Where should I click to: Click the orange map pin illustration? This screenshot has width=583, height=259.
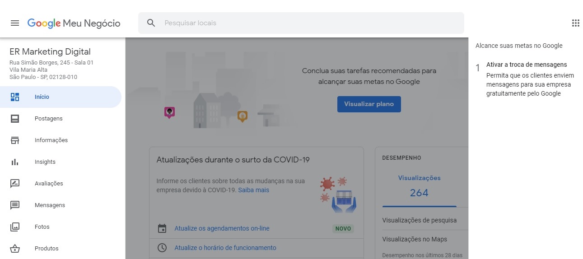tap(243, 116)
